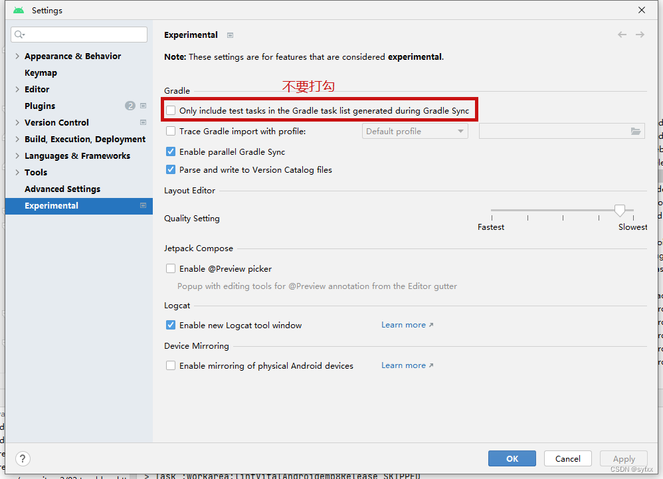This screenshot has height=479, width=663.
Task: Navigate forward with the right arrow icon
Action: click(x=640, y=35)
